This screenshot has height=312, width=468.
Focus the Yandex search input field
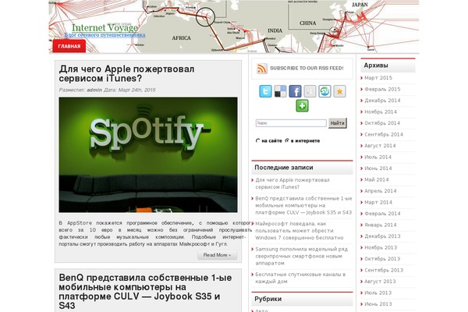click(x=291, y=123)
